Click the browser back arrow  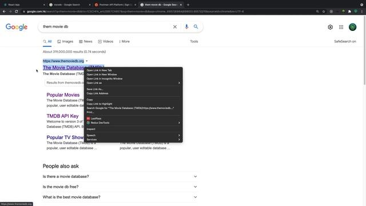(x=4, y=11)
